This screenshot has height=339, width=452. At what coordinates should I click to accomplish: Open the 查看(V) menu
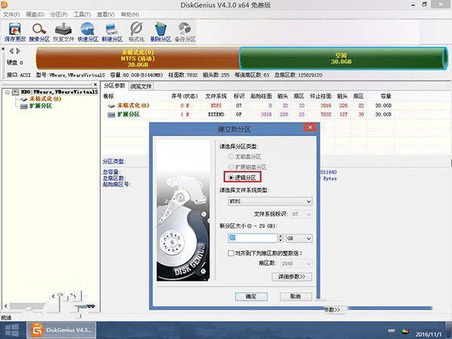point(105,14)
